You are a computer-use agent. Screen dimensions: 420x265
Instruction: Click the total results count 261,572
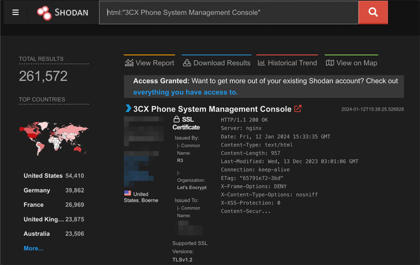(43, 76)
